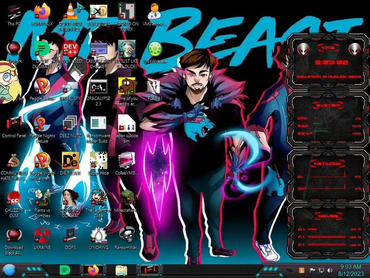Screen dimensions: 370x278
Task: Open the ISRAEL SPY desktop icon
Action: [70, 87]
